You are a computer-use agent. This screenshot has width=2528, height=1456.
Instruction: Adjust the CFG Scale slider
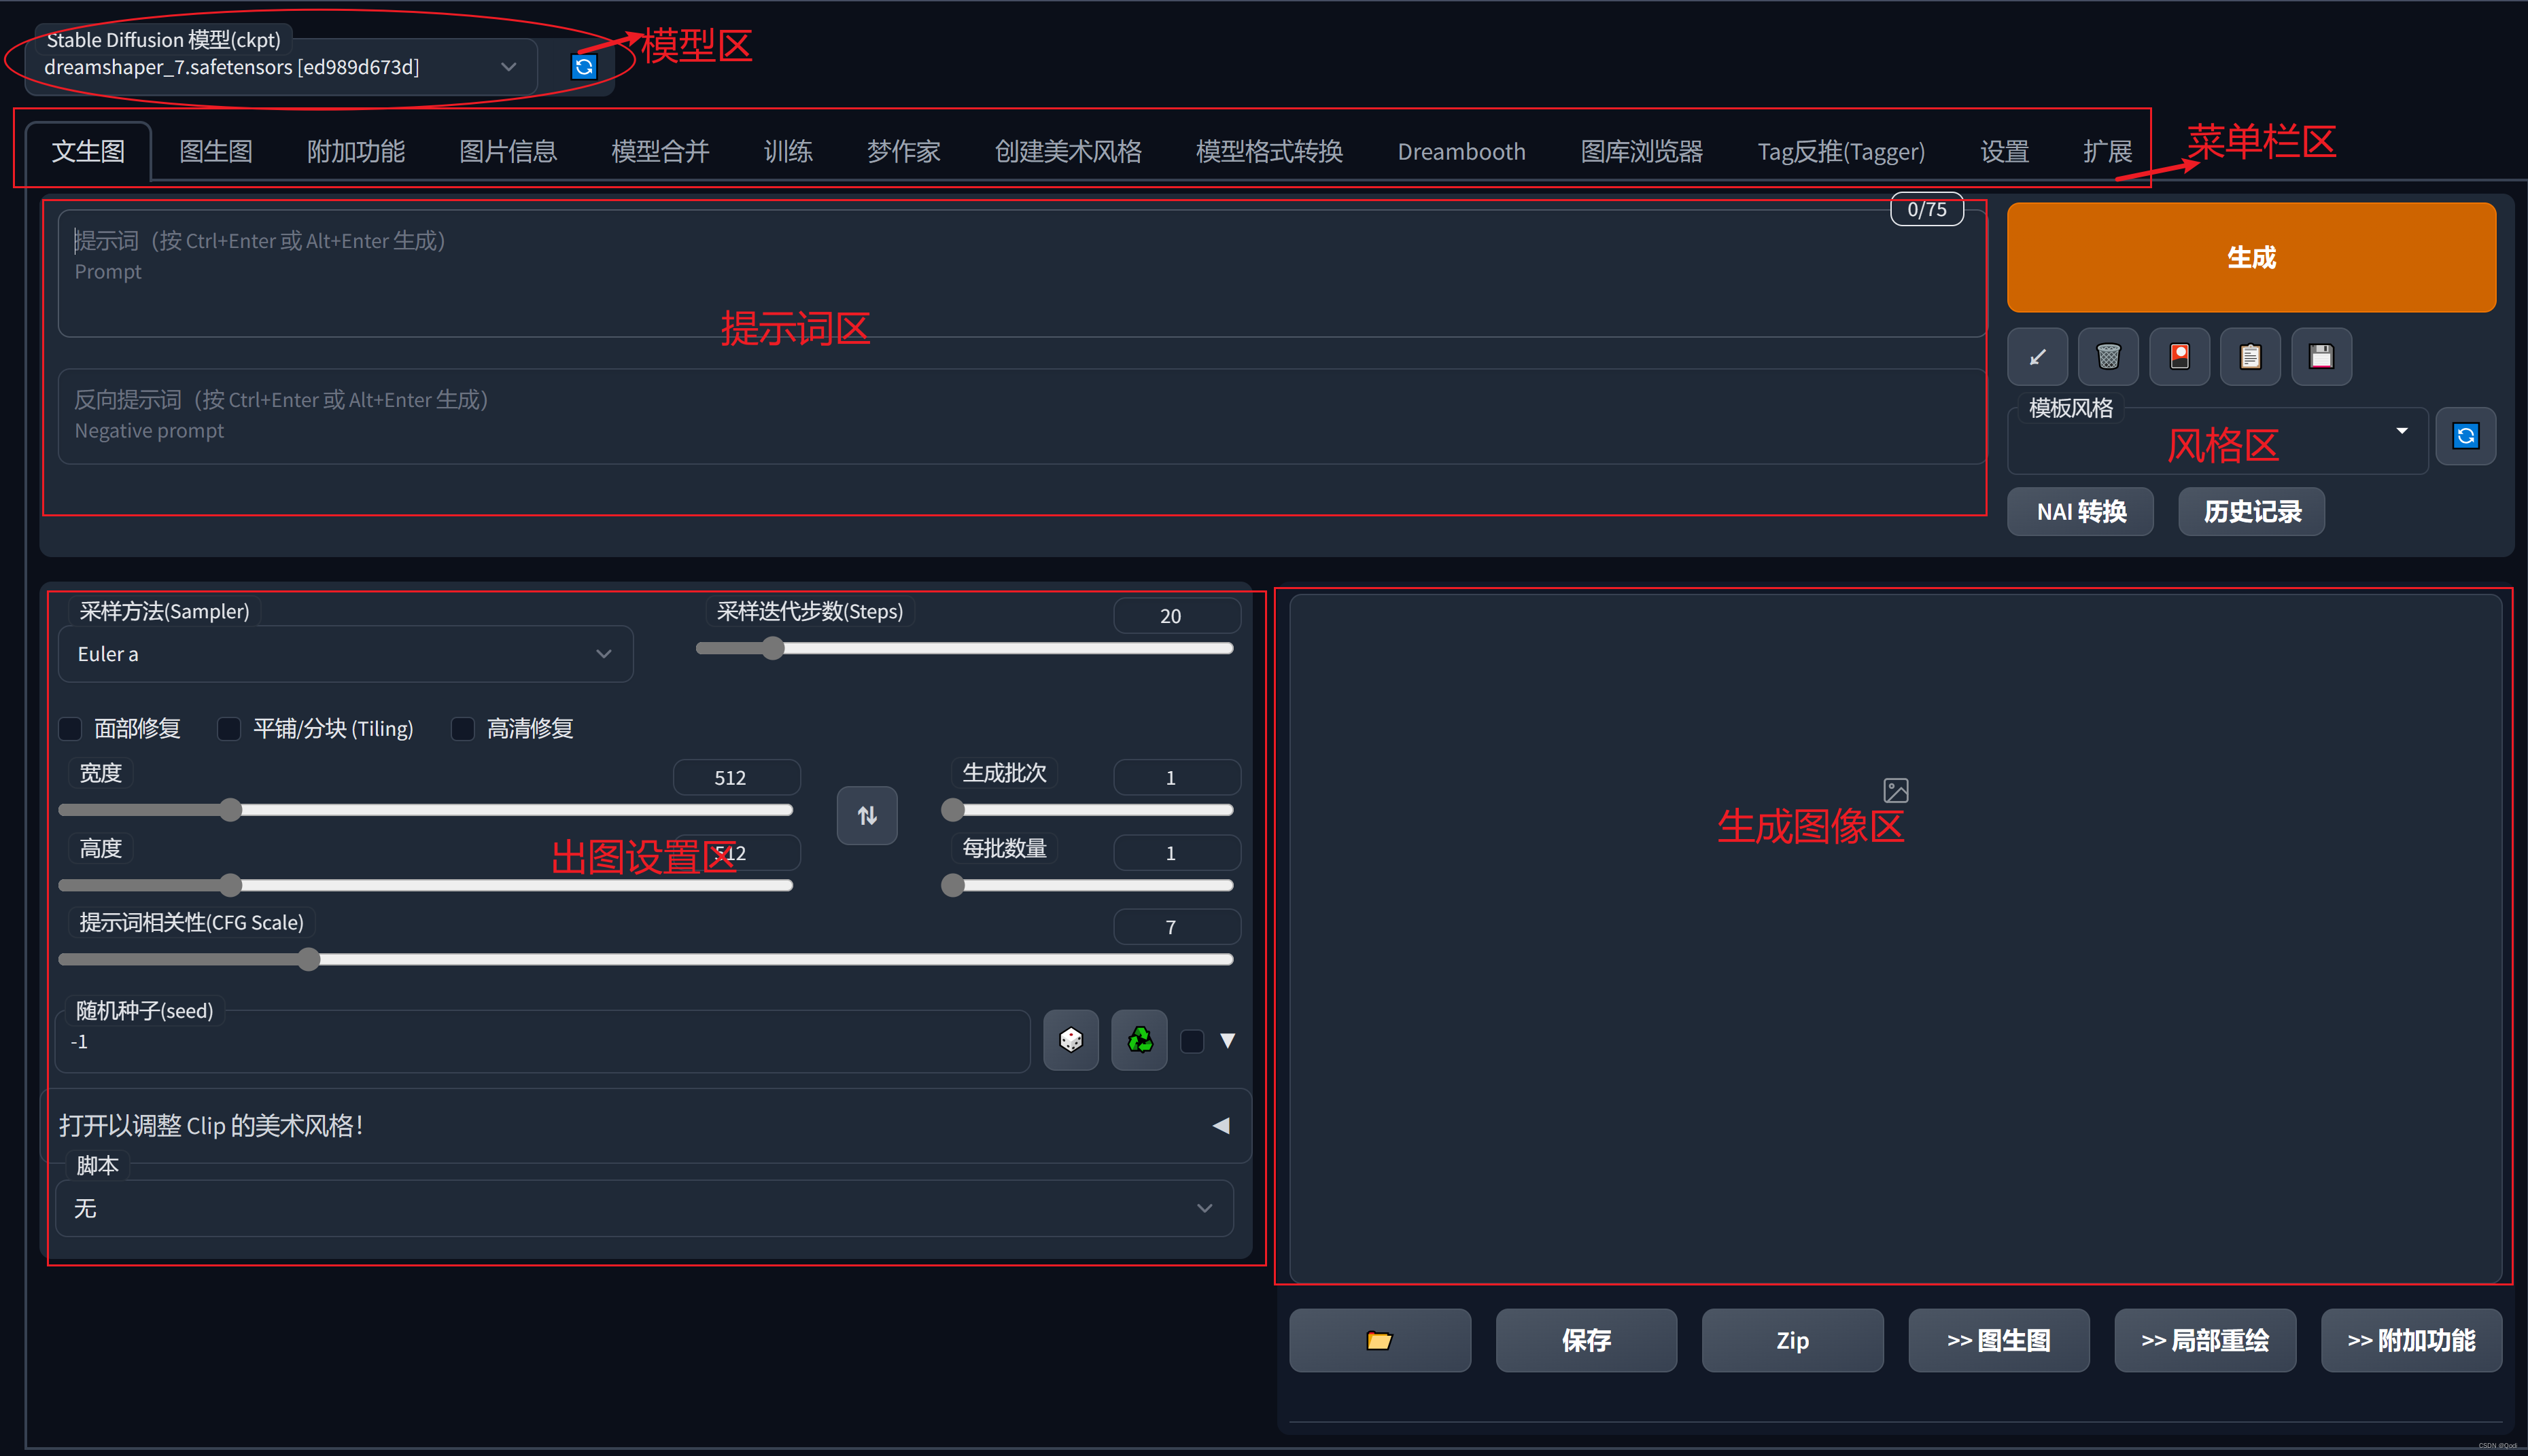(646, 960)
